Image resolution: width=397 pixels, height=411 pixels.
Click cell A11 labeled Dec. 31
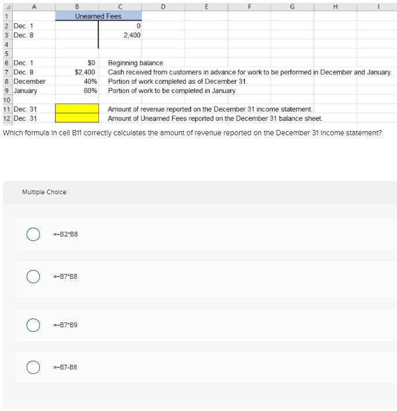34,109
